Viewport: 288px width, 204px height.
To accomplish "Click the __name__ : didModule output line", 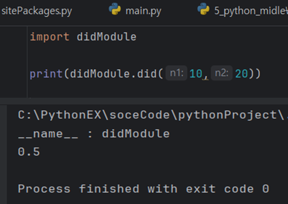I will coord(94,134).
